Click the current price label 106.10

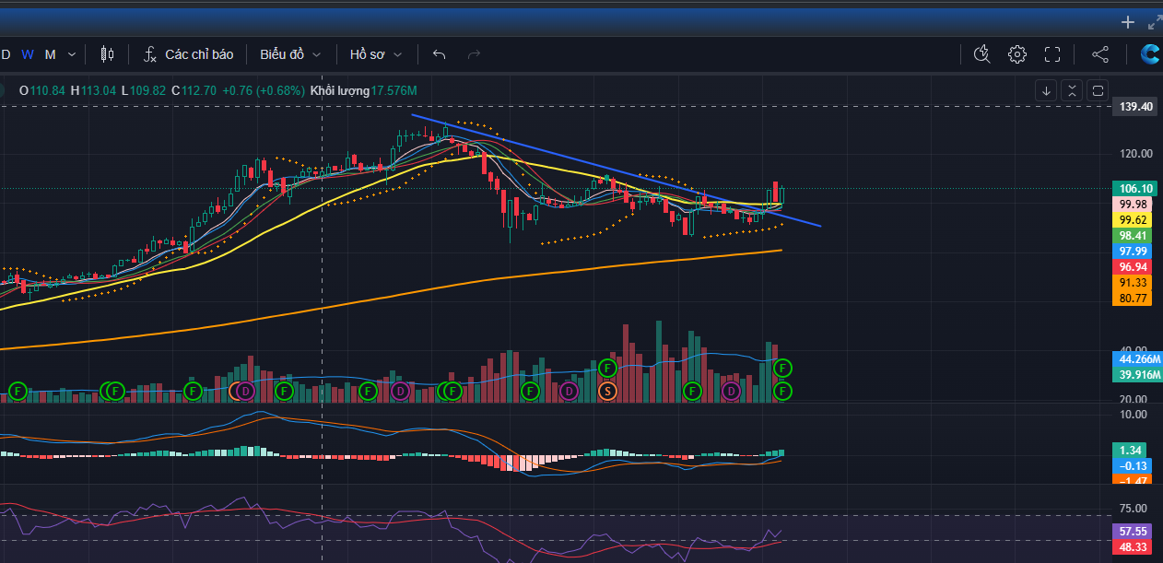1136,188
